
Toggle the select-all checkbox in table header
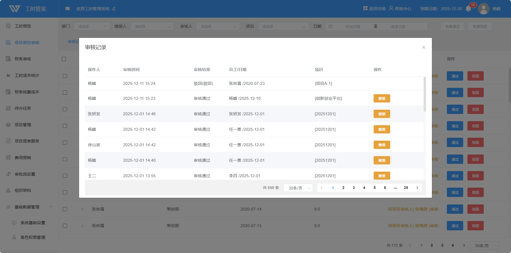point(64,59)
